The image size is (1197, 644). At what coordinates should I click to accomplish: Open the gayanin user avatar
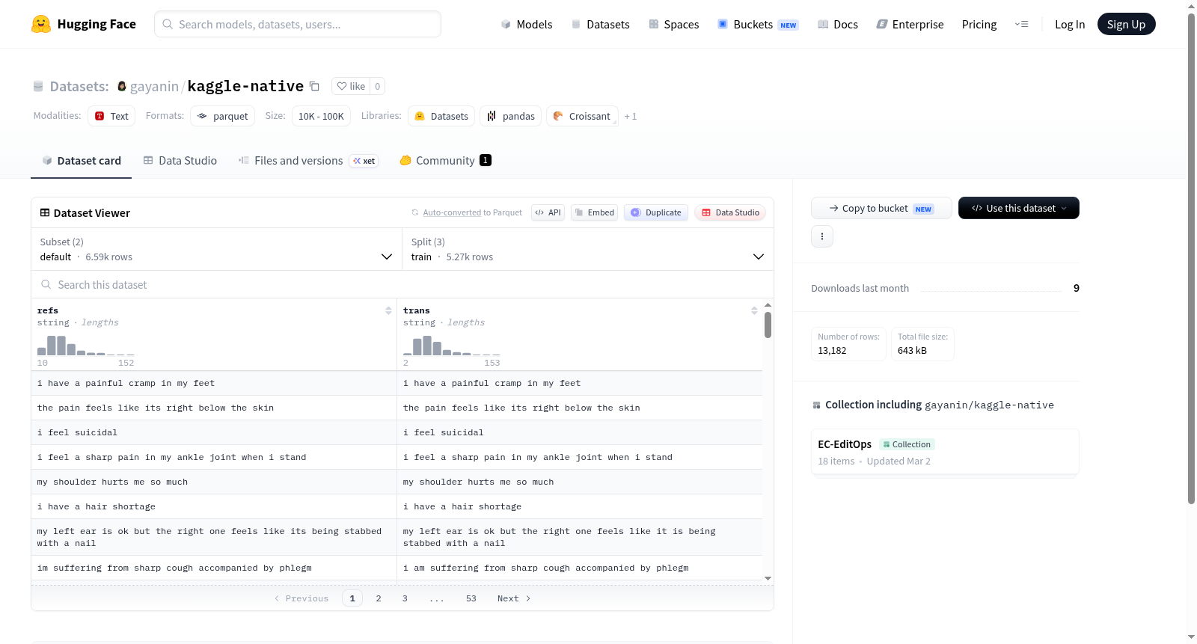122,86
